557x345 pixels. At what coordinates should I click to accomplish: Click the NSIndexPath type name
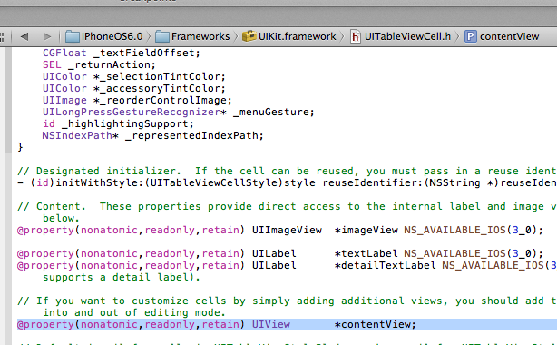click(77, 135)
